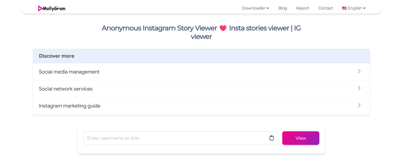The width and height of the screenshot is (396, 156).
Task: Click chevron next to Social media management
Action: pos(359,71)
